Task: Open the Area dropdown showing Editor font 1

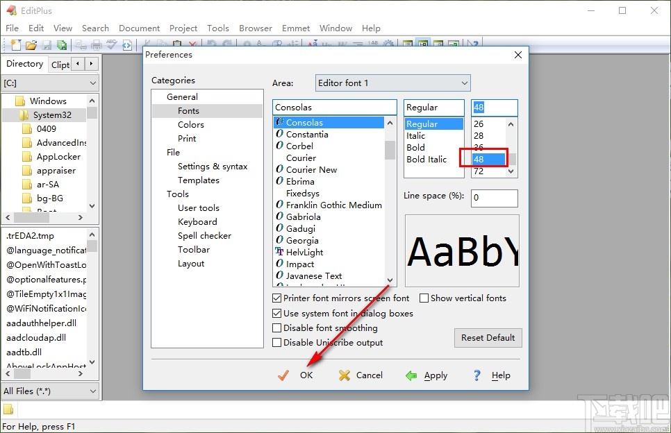Action: (x=393, y=83)
